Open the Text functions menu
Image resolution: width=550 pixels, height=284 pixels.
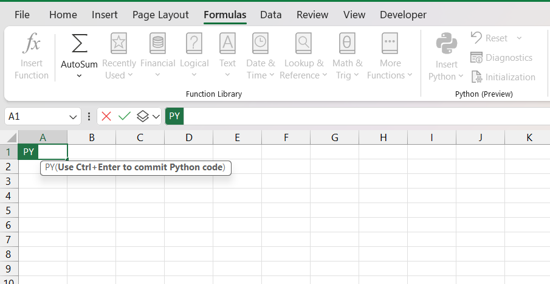[228, 56]
